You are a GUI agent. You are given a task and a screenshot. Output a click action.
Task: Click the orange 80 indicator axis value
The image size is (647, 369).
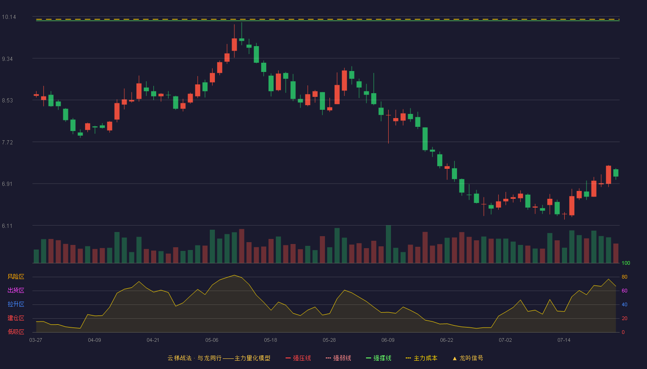(x=624, y=277)
